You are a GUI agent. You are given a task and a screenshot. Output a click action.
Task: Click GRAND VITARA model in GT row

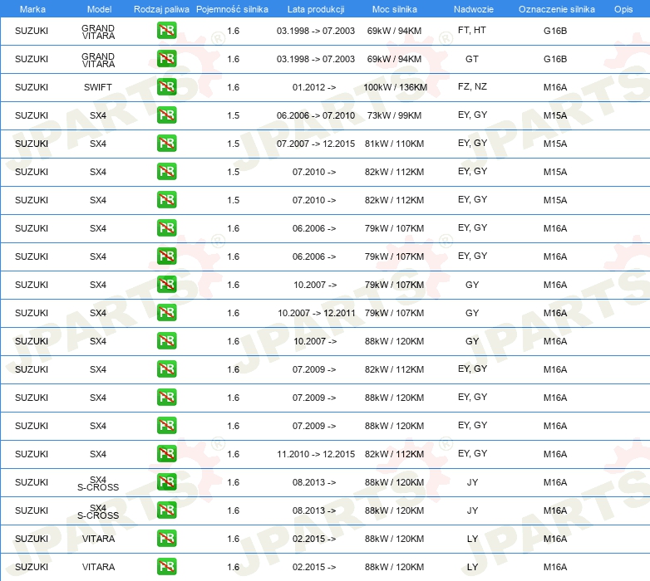click(98, 60)
